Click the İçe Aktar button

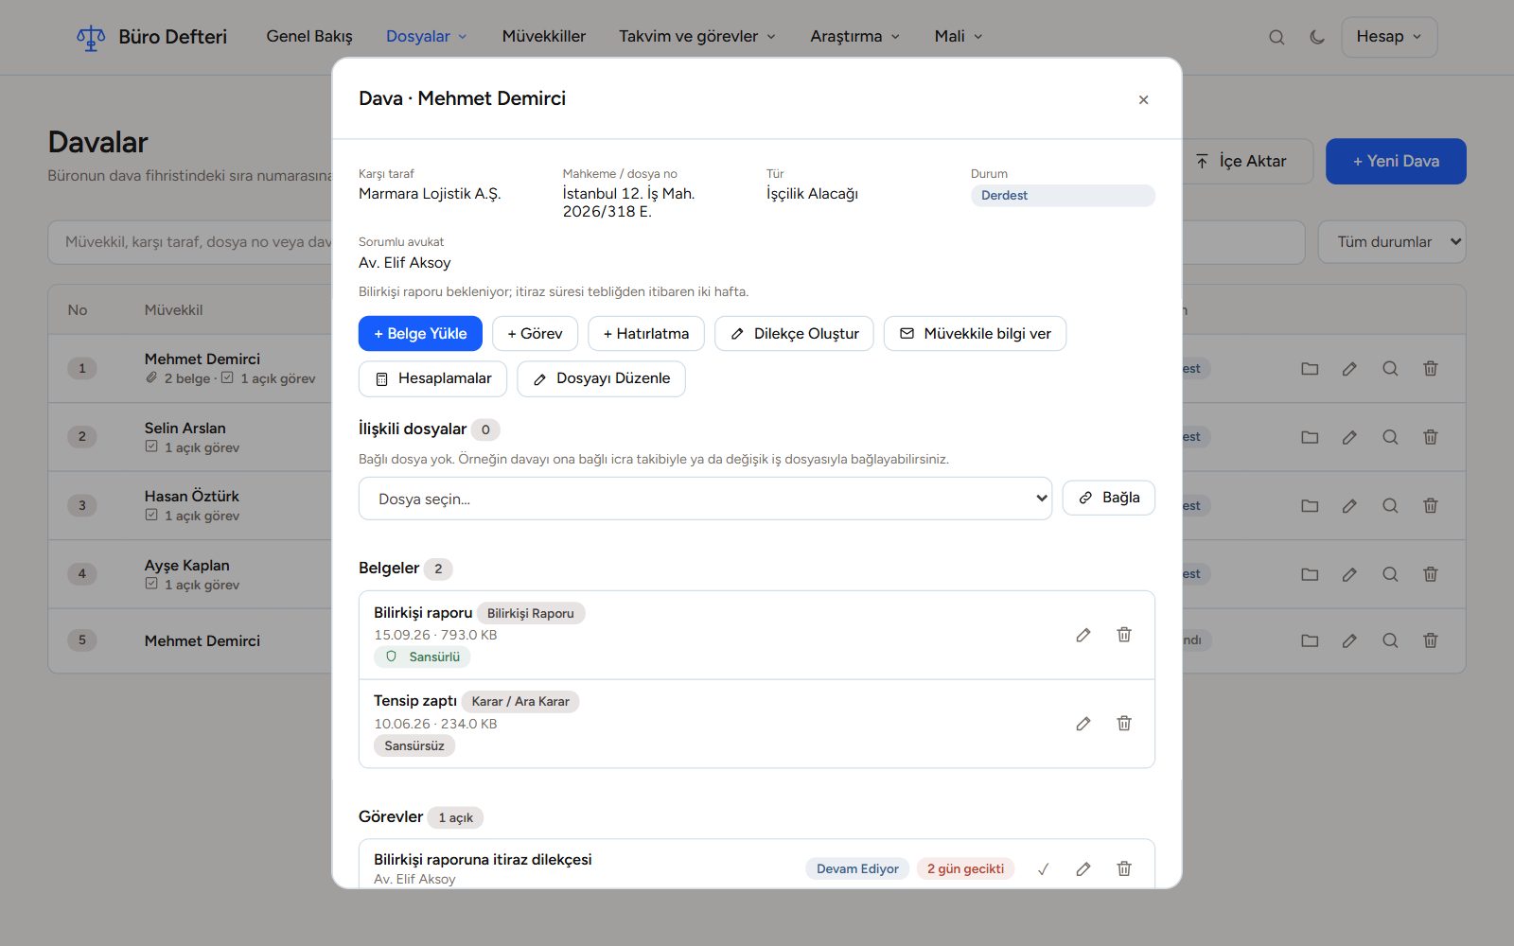(x=1241, y=162)
